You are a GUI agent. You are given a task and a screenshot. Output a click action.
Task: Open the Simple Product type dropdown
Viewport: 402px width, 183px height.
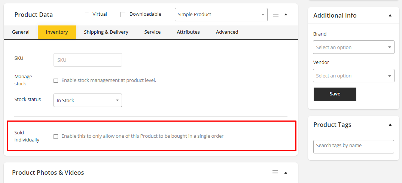pos(221,15)
